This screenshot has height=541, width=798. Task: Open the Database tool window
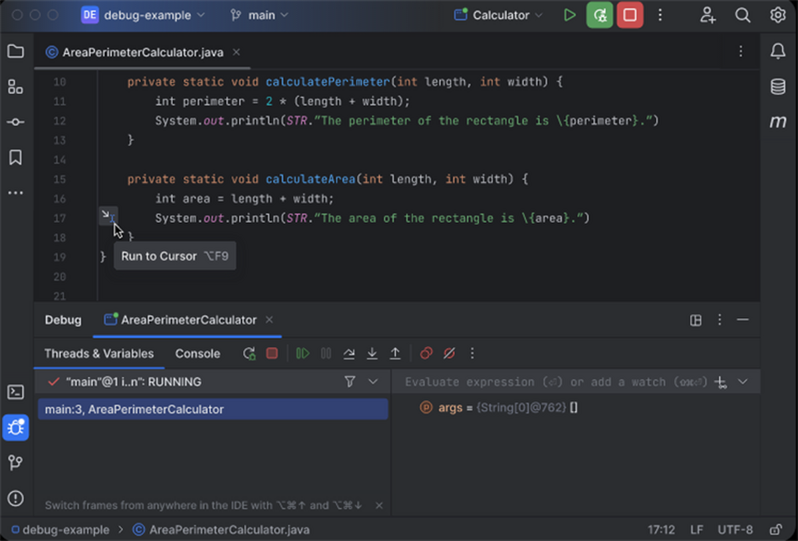(778, 87)
